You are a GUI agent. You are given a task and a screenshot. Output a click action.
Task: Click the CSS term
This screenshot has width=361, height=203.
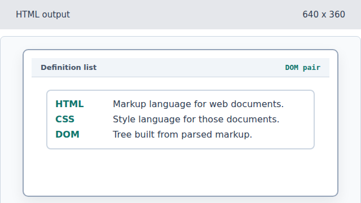pyautogui.click(x=65, y=119)
